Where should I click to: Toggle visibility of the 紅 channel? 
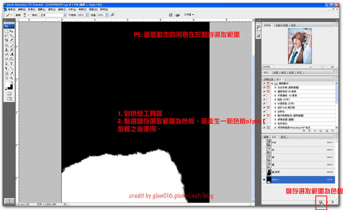point(264,150)
